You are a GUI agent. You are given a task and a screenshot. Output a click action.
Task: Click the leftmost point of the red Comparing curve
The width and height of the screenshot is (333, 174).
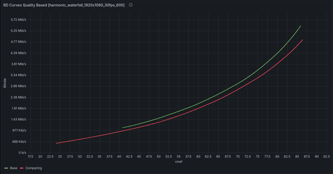tap(56, 143)
